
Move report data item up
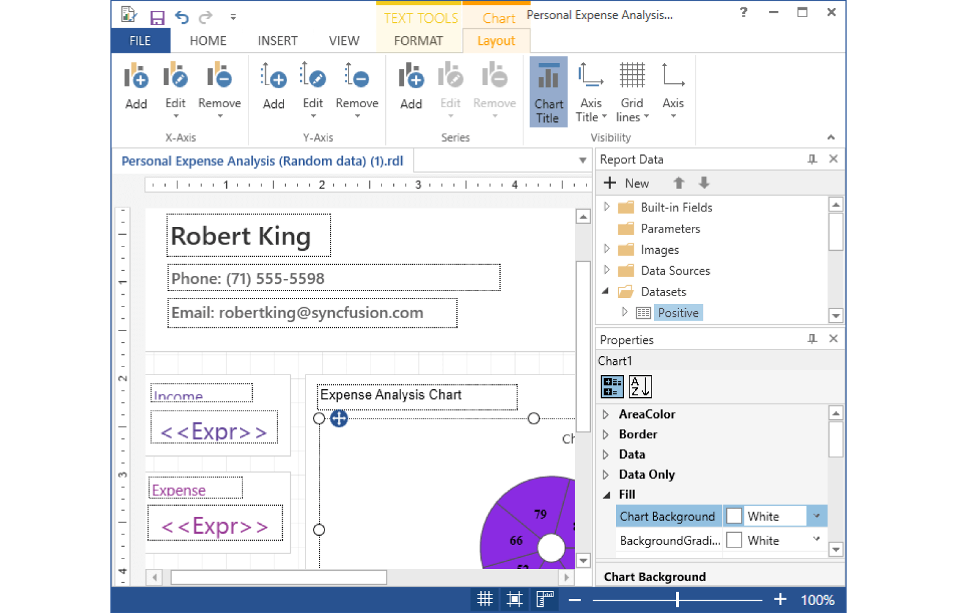click(x=678, y=183)
